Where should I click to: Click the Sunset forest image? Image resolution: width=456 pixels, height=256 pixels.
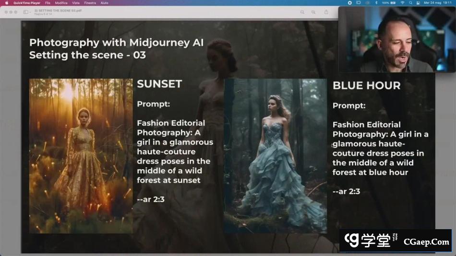point(81,156)
